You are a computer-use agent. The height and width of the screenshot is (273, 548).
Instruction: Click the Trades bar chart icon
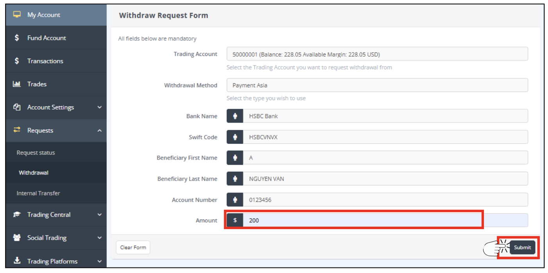point(17,84)
